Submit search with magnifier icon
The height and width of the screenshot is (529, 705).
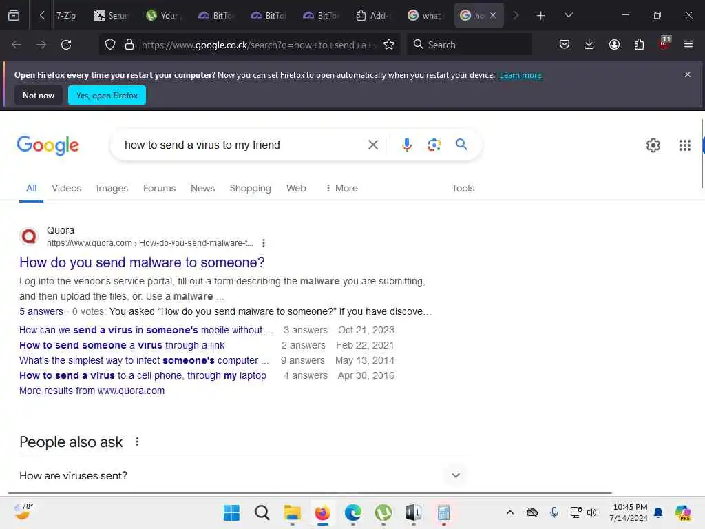[x=461, y=145]
